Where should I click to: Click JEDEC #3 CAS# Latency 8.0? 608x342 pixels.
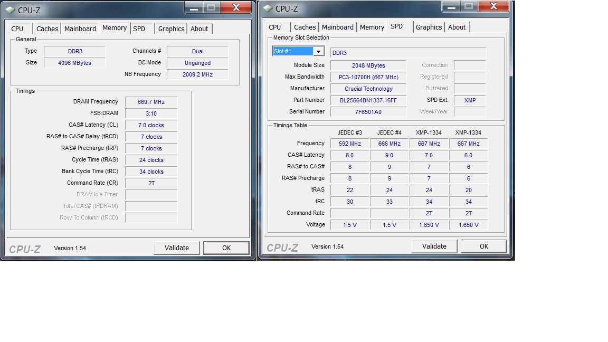pyautogui.click(x=350, y=156)
